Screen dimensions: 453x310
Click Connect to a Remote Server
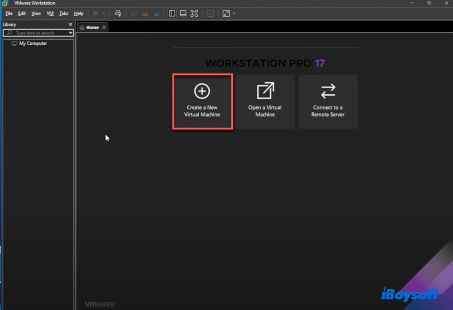(x=328, y=102)
